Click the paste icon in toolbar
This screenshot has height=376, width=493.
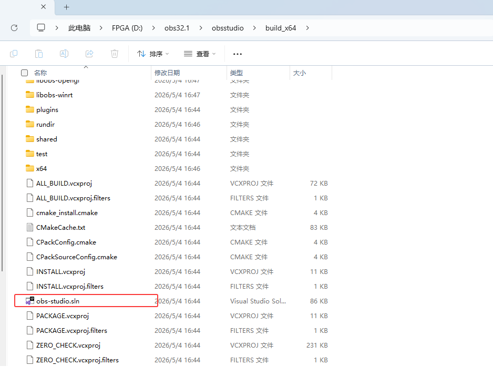39,54
